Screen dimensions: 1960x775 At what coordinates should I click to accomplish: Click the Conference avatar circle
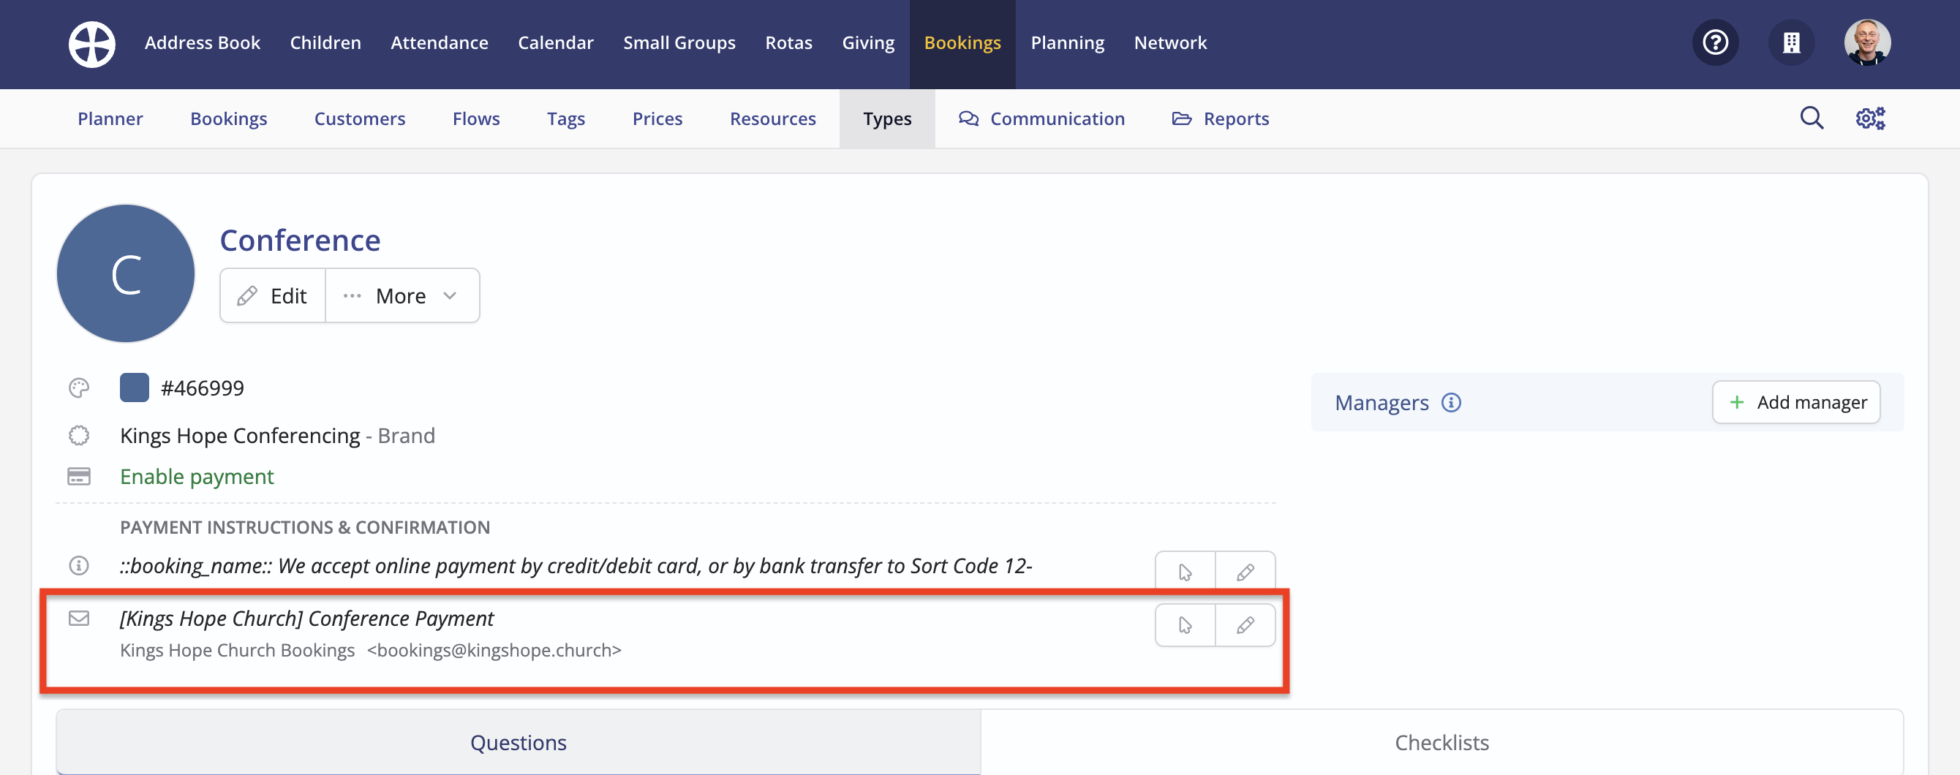click(x=126, y=273)
